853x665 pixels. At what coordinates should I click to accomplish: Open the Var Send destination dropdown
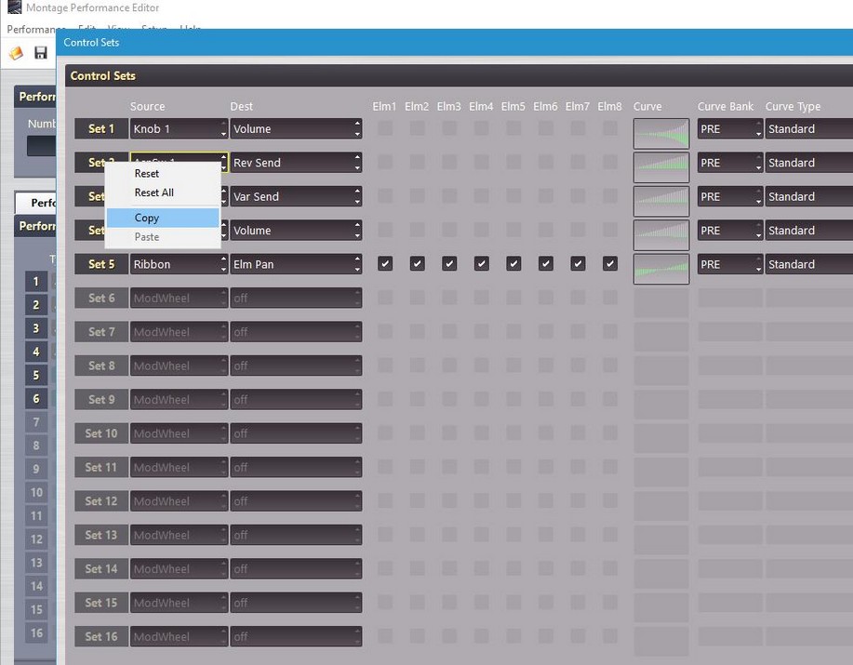tap(296, 196)
